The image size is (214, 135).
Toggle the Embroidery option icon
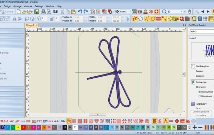click(x=193, y=104)
